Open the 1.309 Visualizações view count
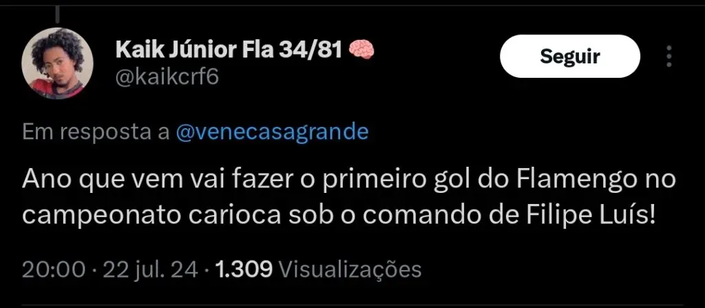 319,269
